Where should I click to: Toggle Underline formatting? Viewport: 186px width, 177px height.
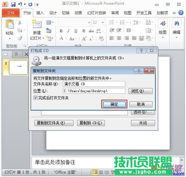pos(76,31)
